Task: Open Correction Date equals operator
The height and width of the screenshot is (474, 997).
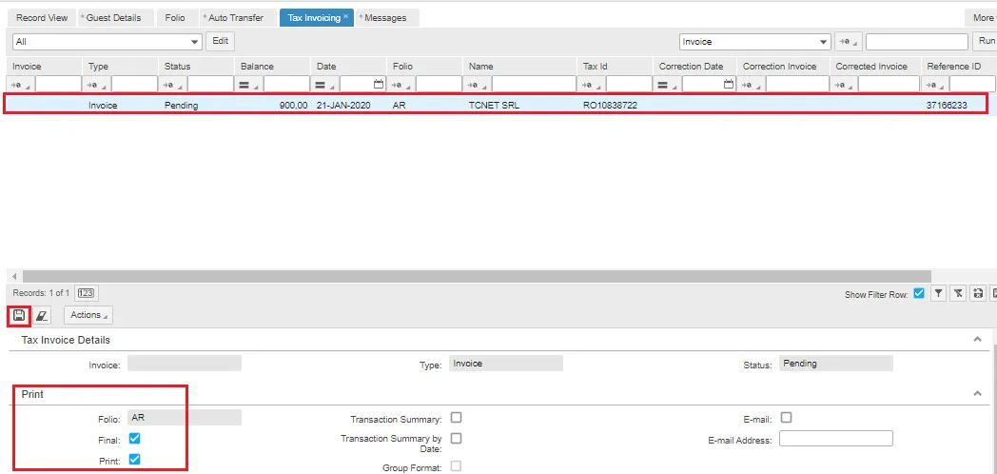Action: tap(668, 84)
